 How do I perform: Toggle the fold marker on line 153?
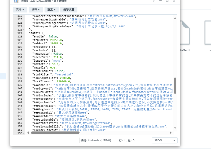[x=24, y=133]
